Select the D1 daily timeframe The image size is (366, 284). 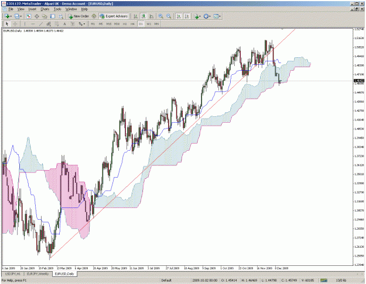click(141, 24)
